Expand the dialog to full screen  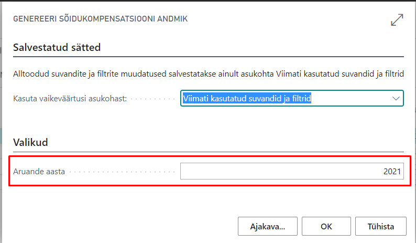pos(397,20)
